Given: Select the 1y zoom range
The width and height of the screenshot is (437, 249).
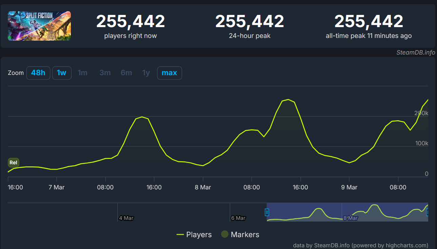Looking at the screenshot, I should pyautogui.click(x=146, y=73).
